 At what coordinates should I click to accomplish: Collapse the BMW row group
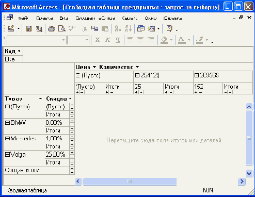point(7,123)
